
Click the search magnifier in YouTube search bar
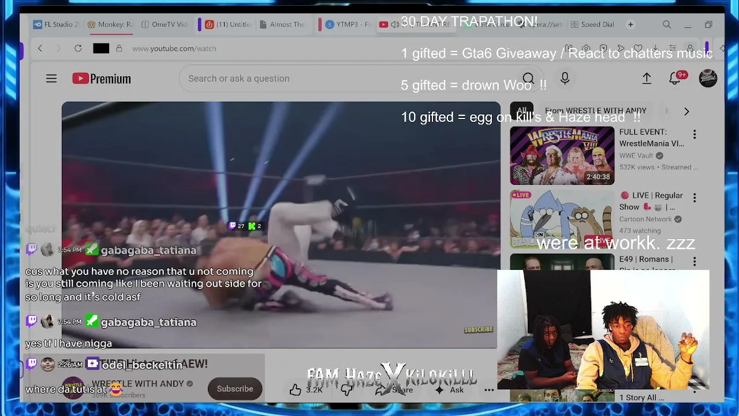click(x=528, y=79)
